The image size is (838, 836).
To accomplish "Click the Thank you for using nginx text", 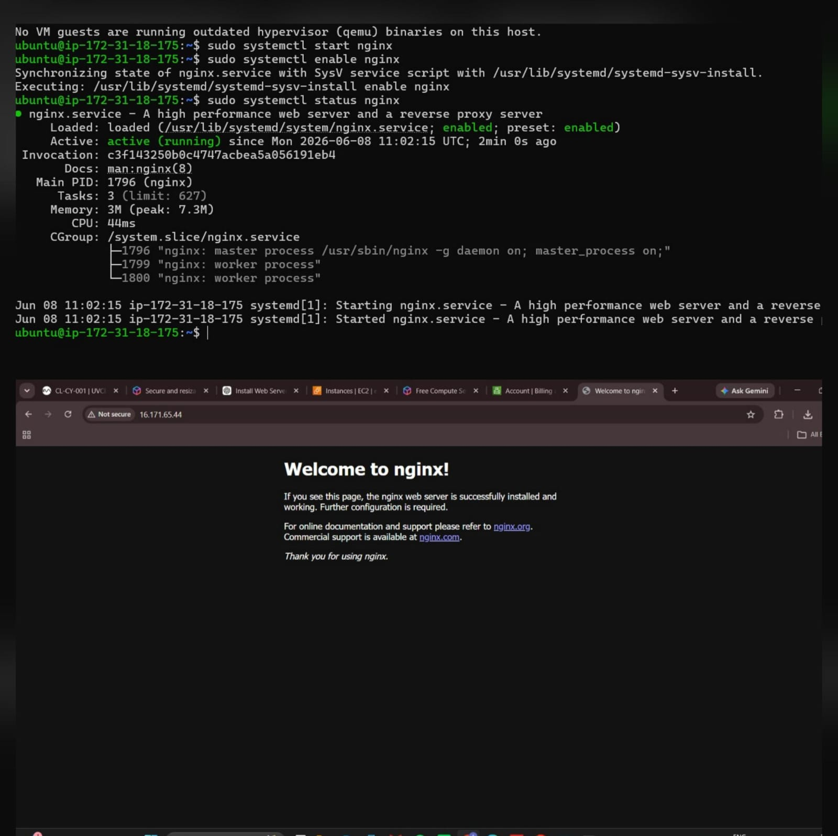I will pos(336,556).
